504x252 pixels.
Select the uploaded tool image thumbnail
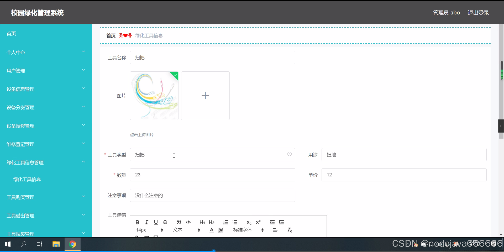[154, 96]
